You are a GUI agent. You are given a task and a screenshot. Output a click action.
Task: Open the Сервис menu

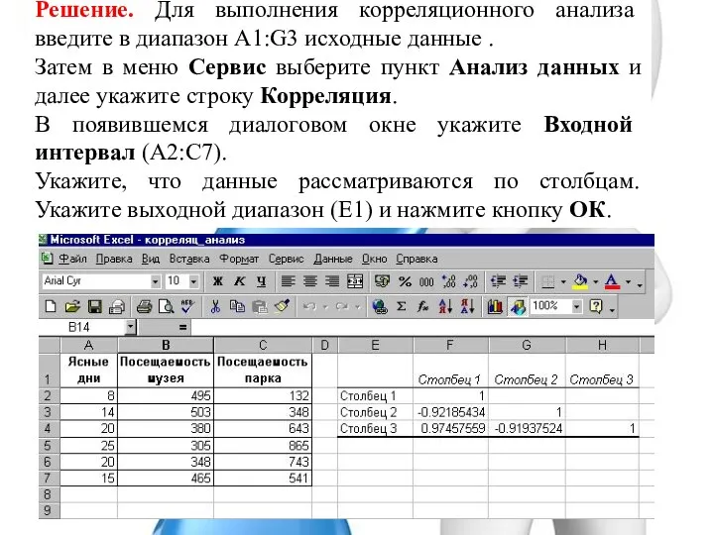point(286,259)
